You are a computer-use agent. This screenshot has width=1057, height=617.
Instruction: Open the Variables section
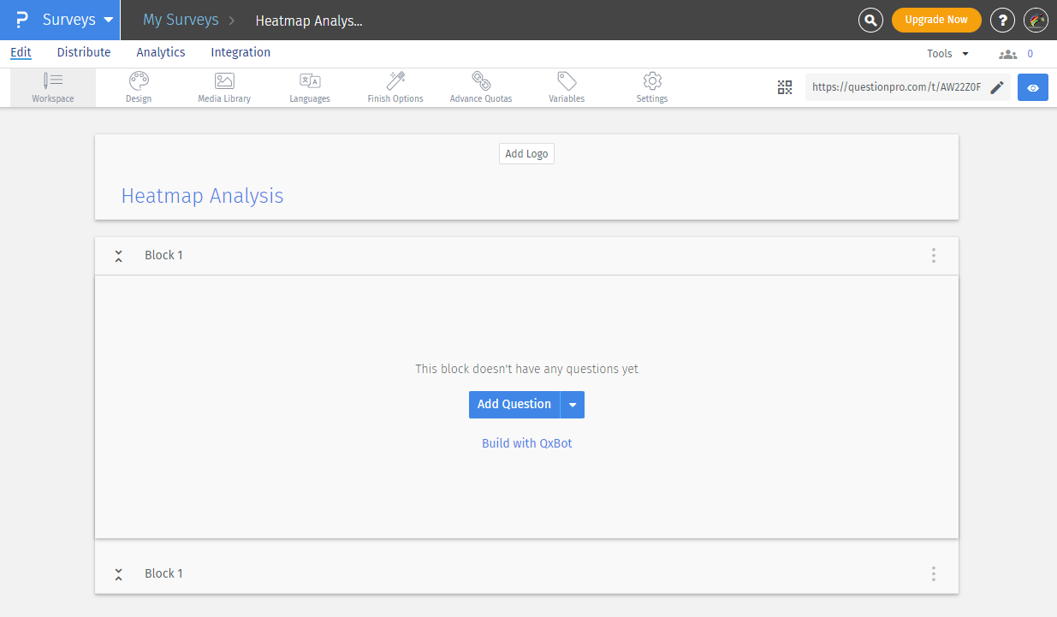pos(566,86)
